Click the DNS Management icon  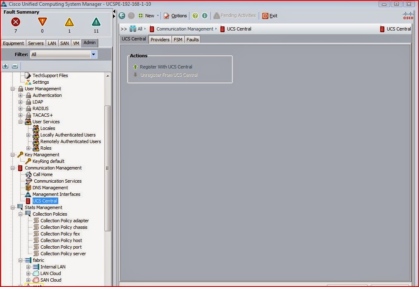click(x=28, y=188)
